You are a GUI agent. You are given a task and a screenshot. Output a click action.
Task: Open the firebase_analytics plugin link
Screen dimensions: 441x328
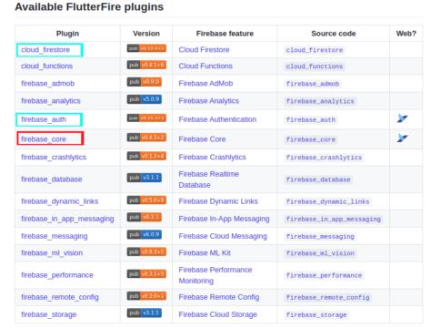point(51,101)
